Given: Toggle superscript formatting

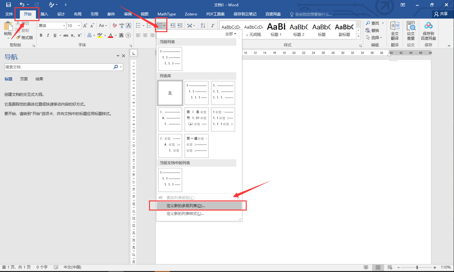Looking at the screenshot, I should coord(80,35).
